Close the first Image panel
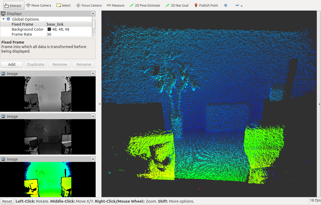321x205 pixels. coord(93,74)
